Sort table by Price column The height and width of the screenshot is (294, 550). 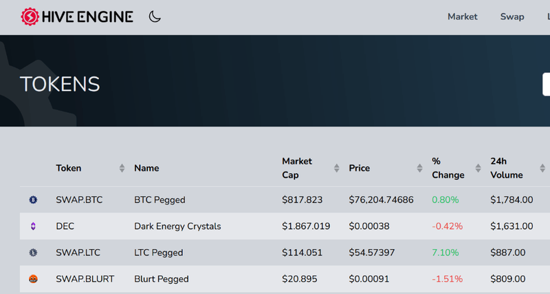point(419,168)
